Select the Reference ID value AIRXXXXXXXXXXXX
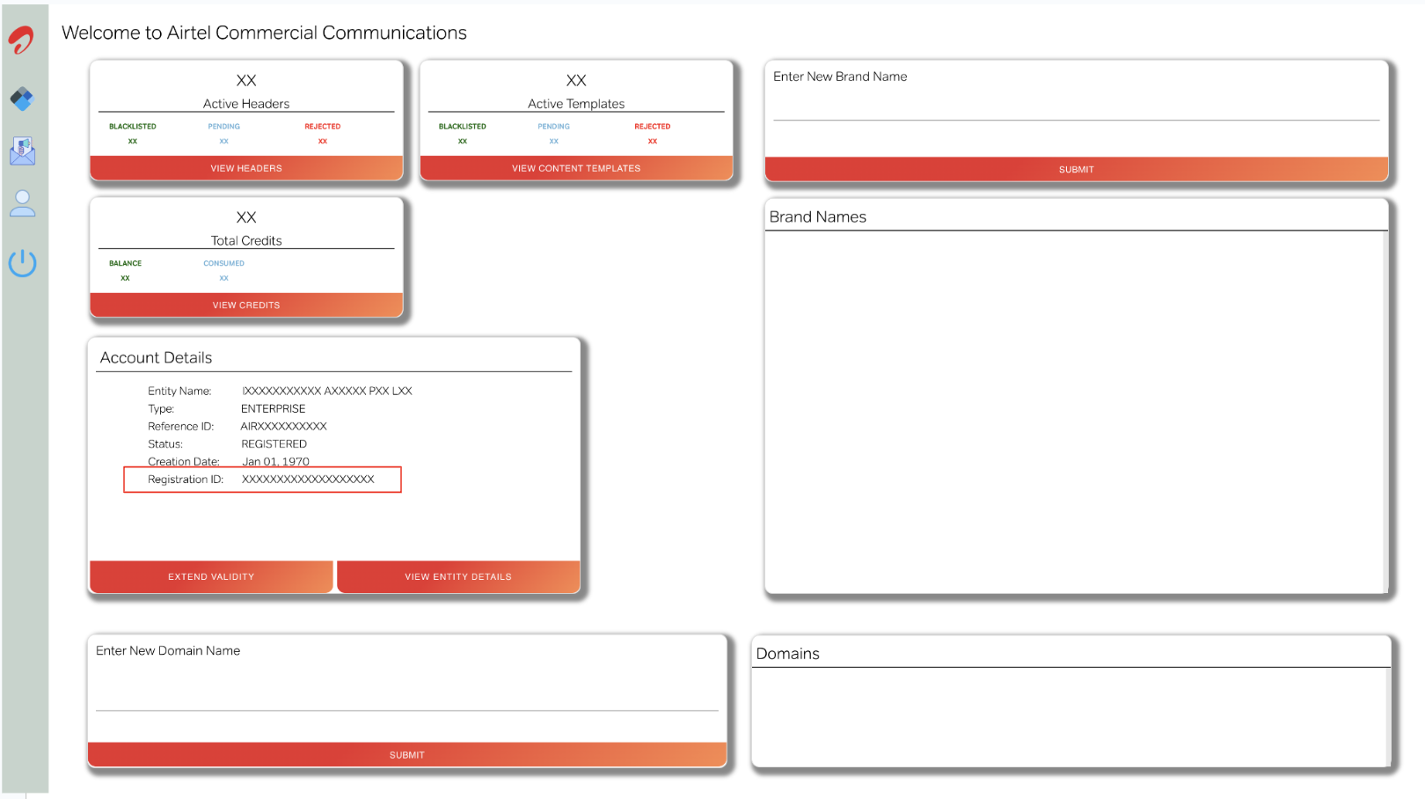The width and height of the screenshot is (1425, 799). pos(284,426)
